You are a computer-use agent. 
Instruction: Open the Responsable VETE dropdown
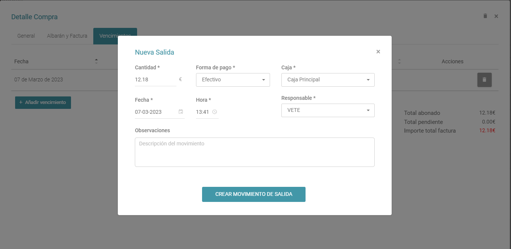point(327,110)
